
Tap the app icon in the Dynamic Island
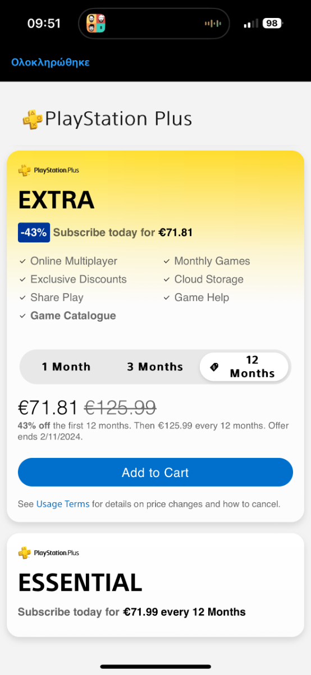tap(96, 23)
